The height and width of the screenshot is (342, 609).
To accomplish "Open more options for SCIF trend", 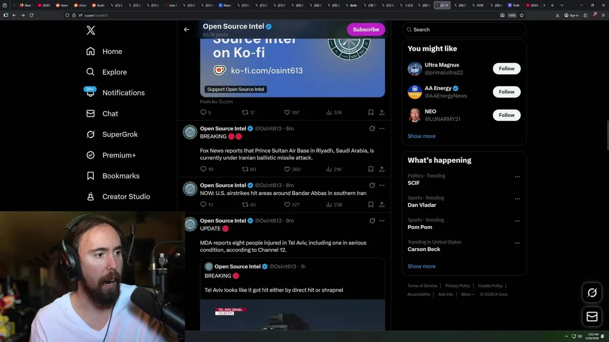I will coord(517,177).
